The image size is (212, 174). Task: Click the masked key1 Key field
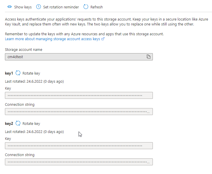click(79, 96)
